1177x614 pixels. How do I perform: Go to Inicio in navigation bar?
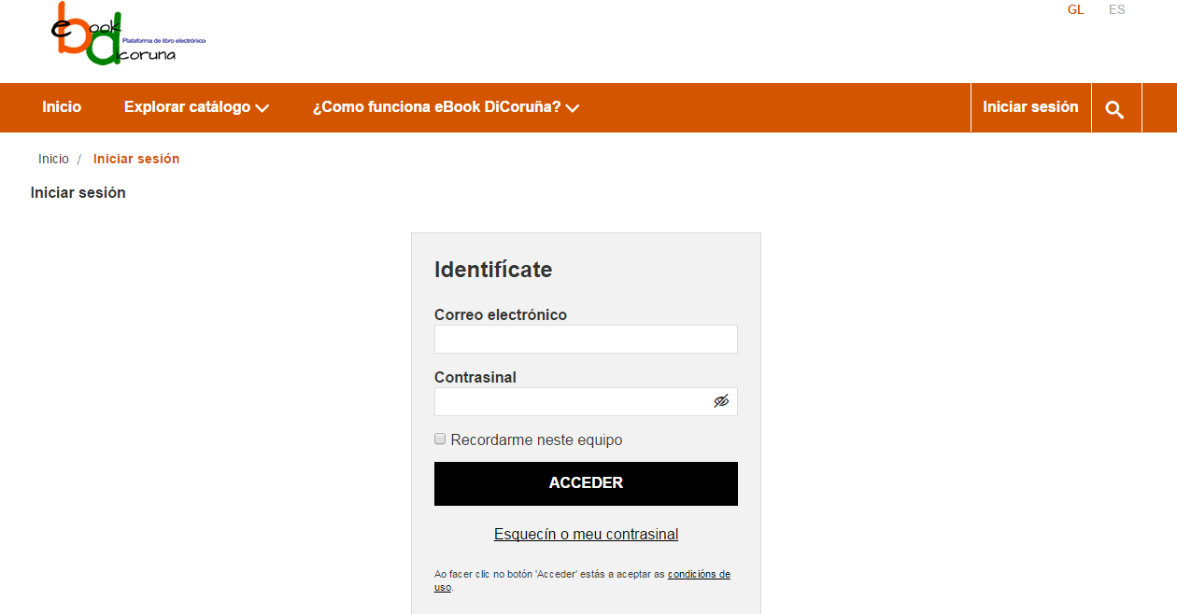point(62,107)
